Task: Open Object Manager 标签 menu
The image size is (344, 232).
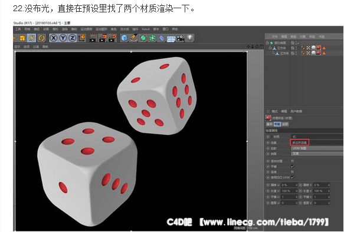Action: click(312, 37)
